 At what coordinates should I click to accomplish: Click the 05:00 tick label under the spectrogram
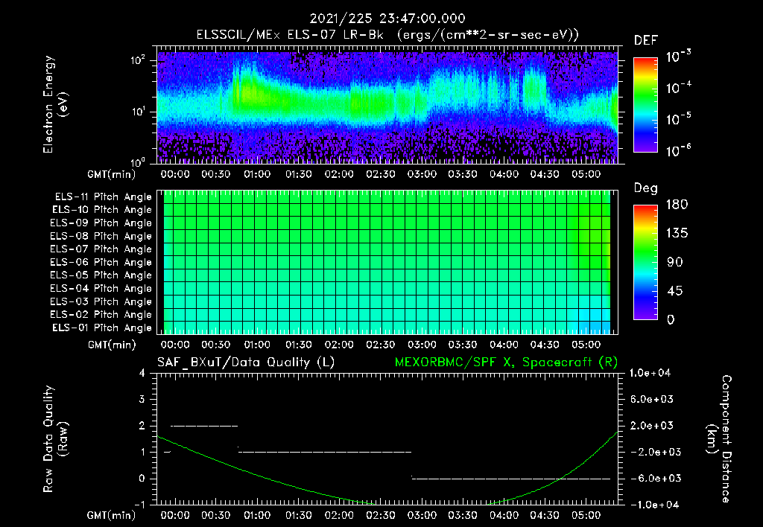[586, 174]
